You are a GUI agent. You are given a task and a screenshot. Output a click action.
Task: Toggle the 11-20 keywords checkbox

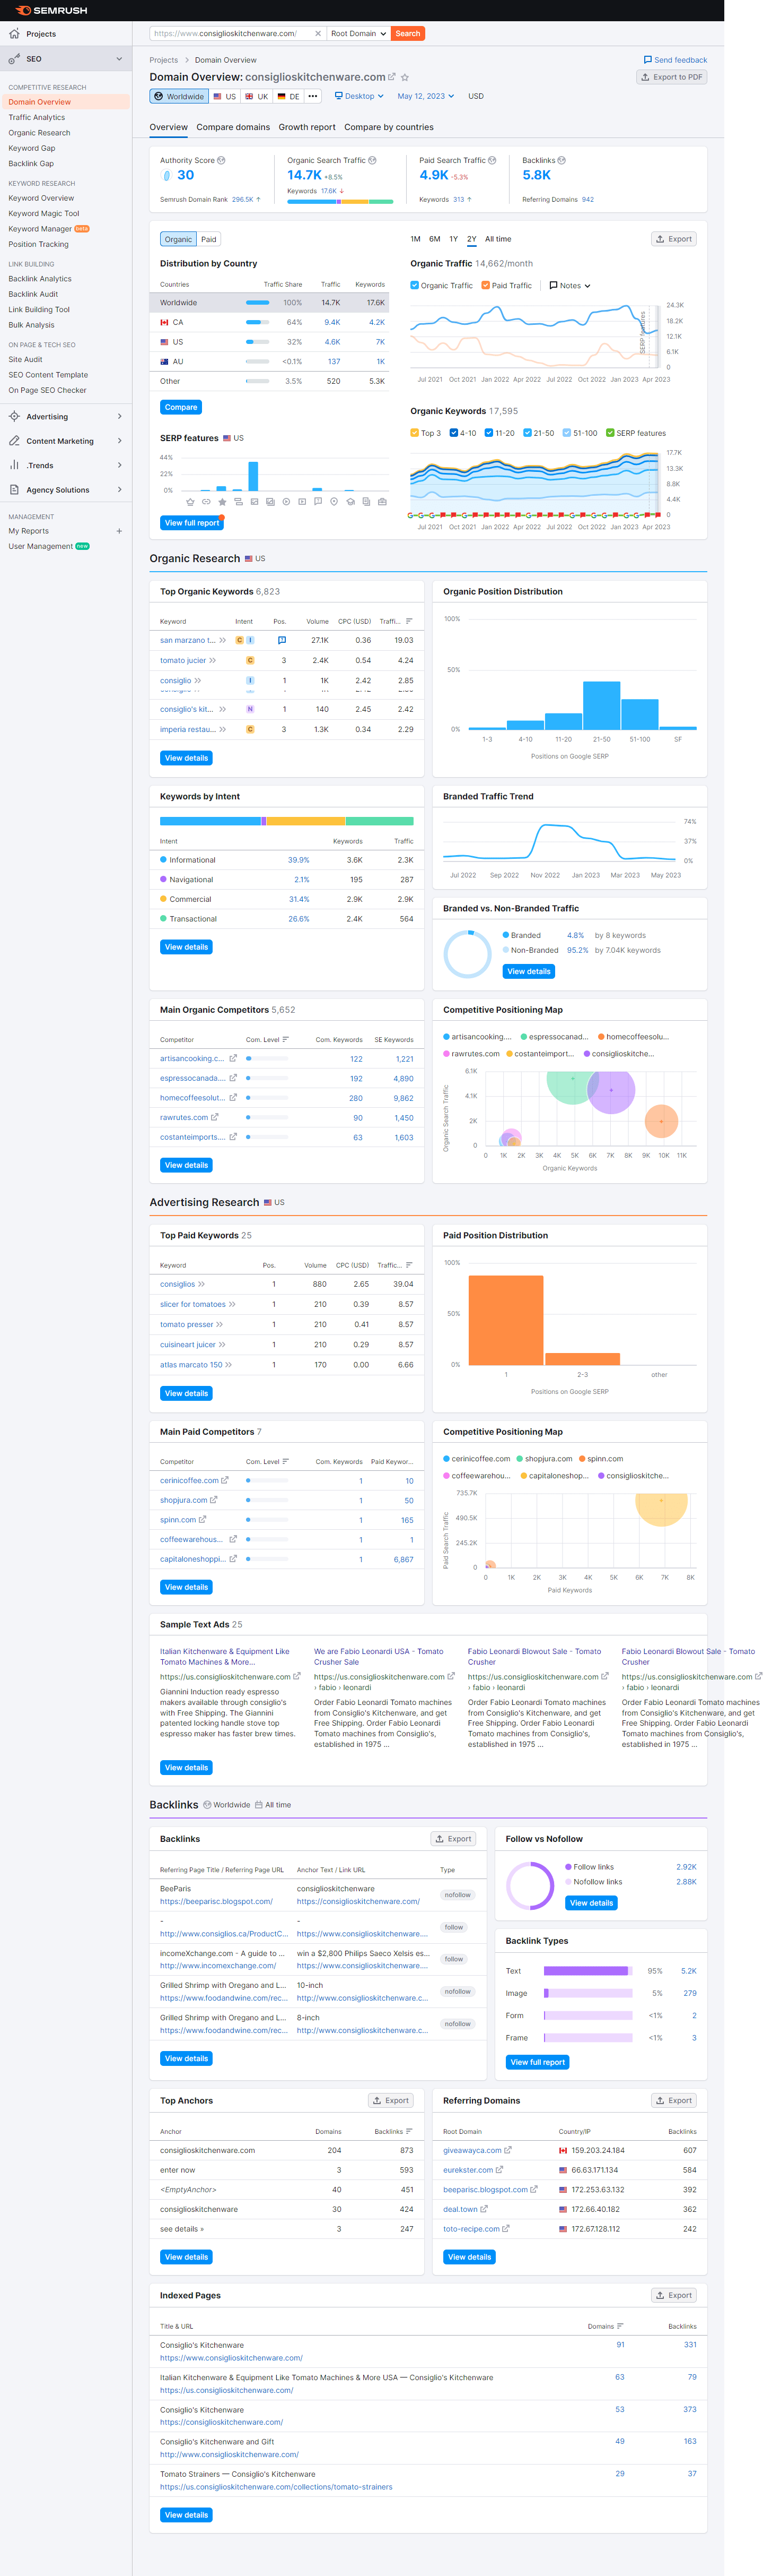pyautogui.click(x=488, y=433)
